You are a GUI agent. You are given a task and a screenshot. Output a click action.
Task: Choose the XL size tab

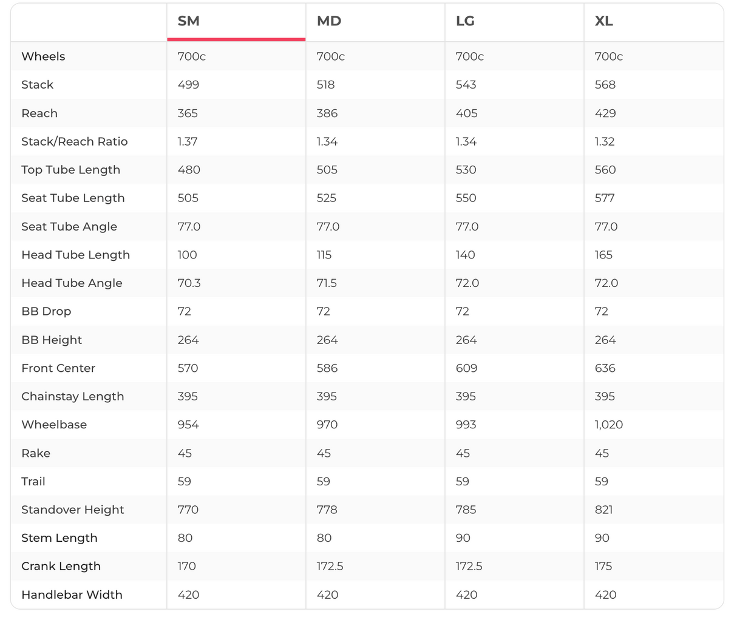pyautogui.click(x=603, y=21)
